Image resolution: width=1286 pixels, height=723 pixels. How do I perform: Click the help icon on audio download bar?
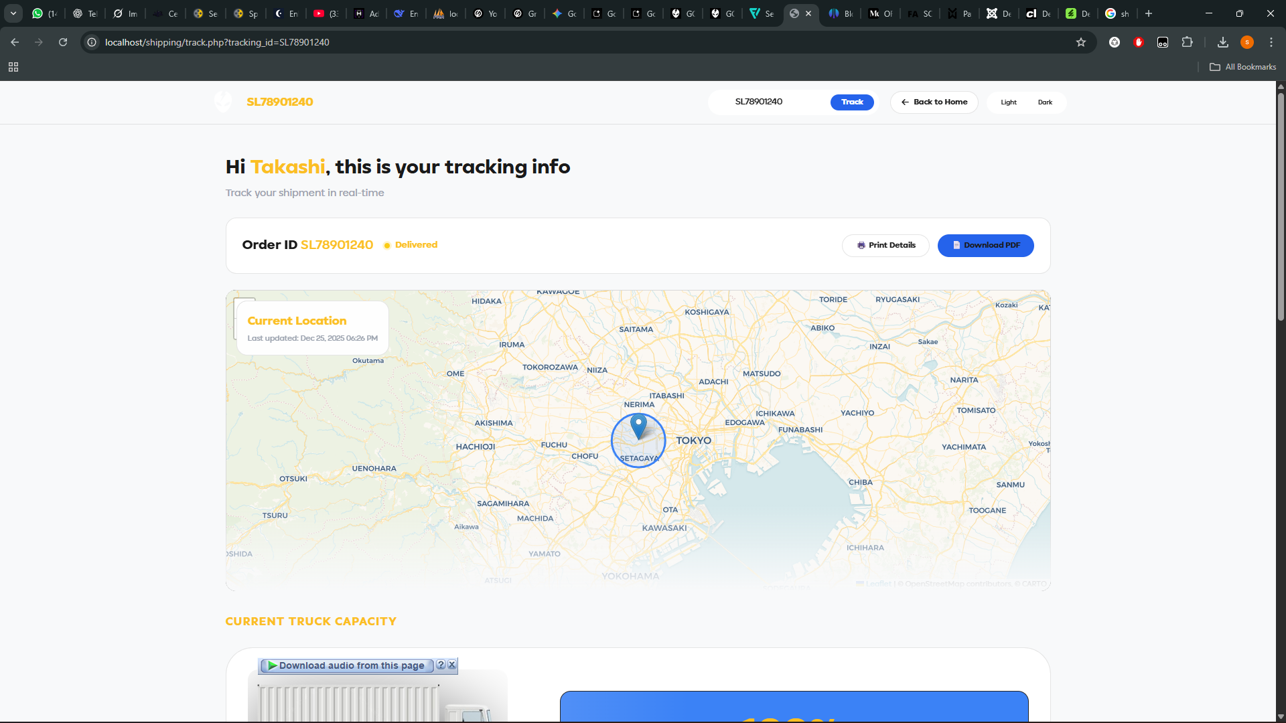coord(440,665)
